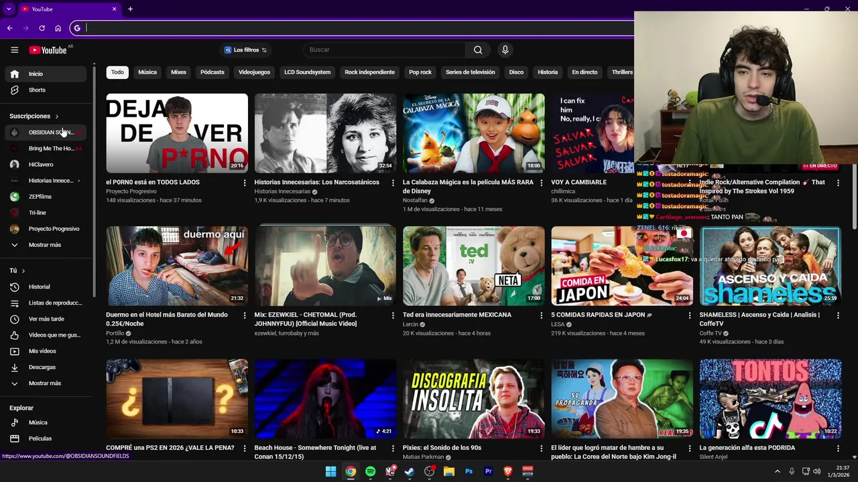
Task: Open Spotify from the taskbar
Action: 370,471
